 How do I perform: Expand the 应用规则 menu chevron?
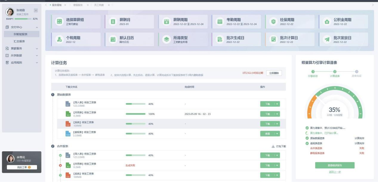click(x=37, y=63)
